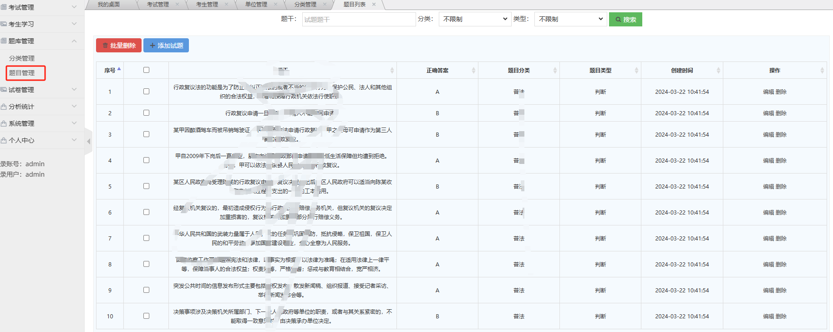The width and height of the screenshot is (833, 332).
Task: Check the box for row 3
Action: 146,134
